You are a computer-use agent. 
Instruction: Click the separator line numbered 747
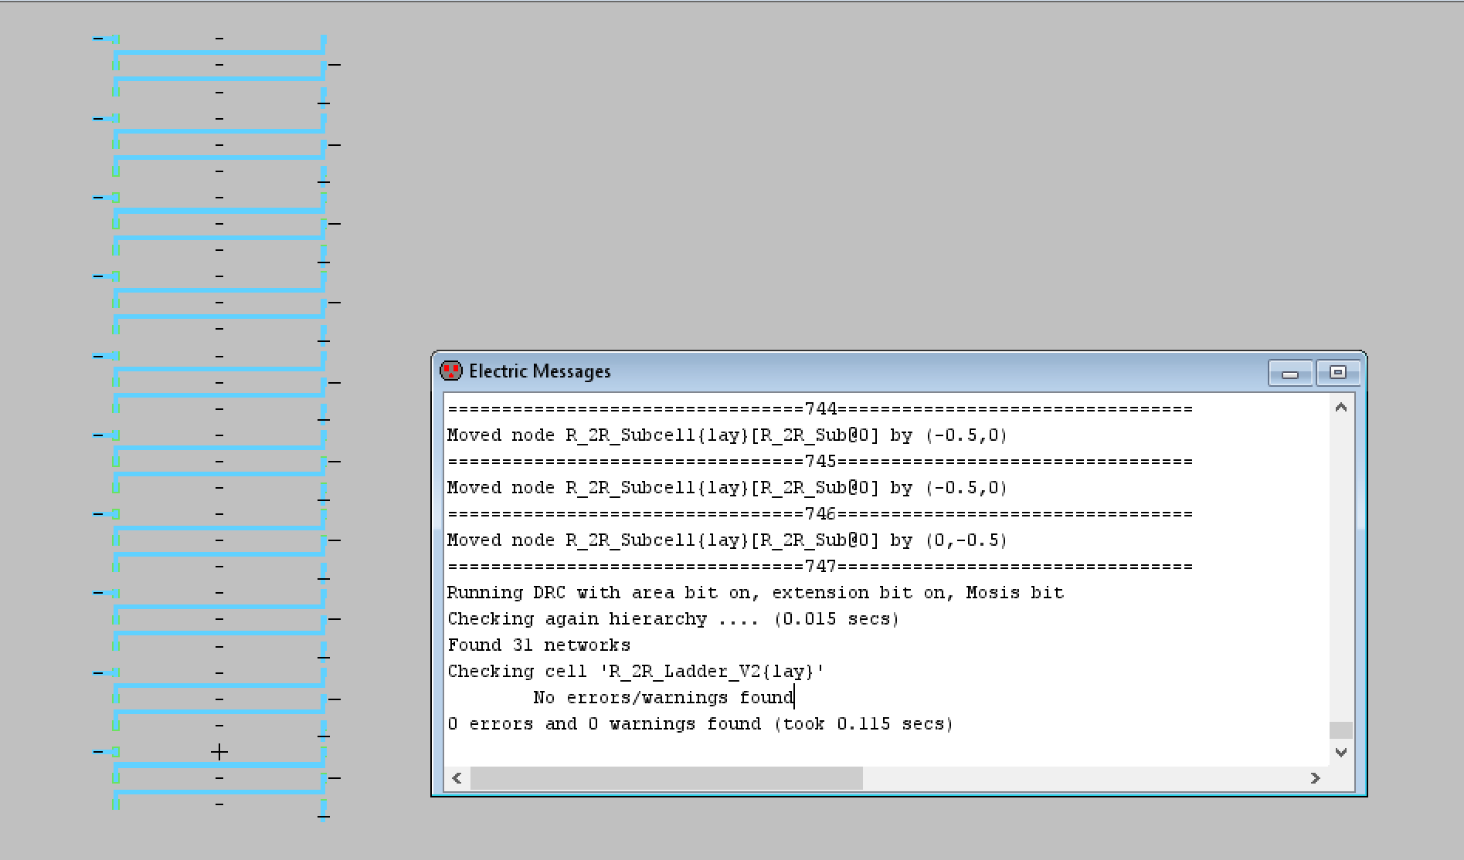click(x=819, y=567)
